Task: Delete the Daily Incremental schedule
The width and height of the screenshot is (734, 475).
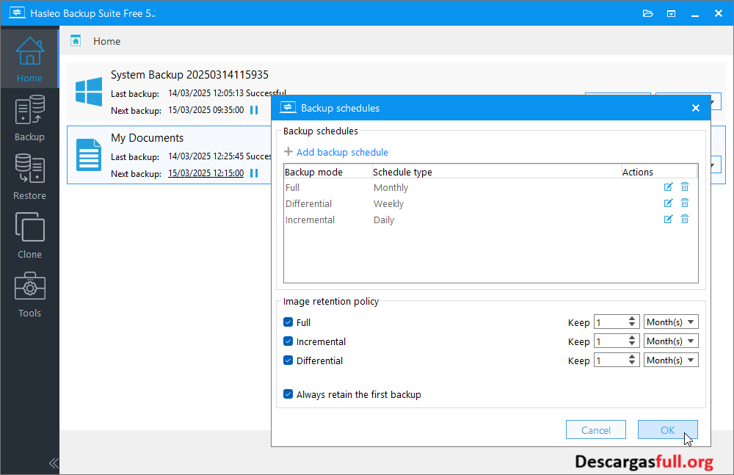Action: pyautogui.click(x=685, y=219)
